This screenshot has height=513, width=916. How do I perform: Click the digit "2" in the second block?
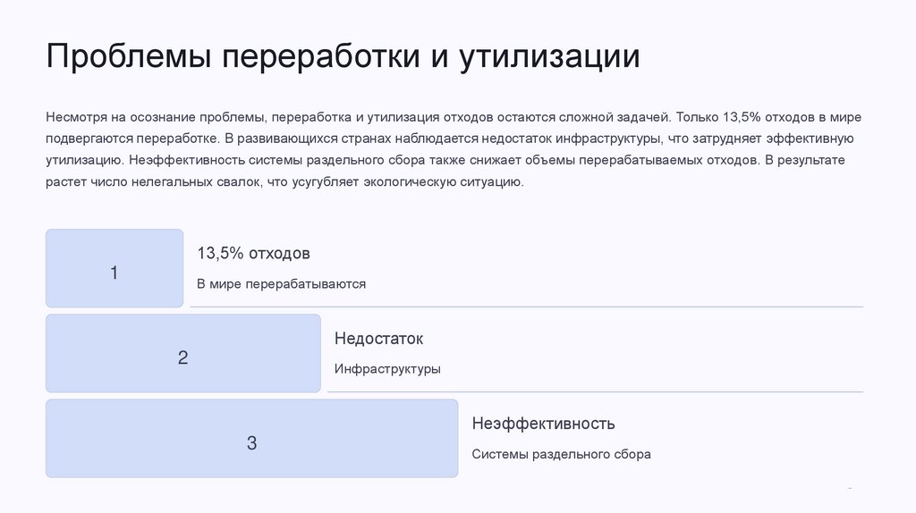(182, 357)
